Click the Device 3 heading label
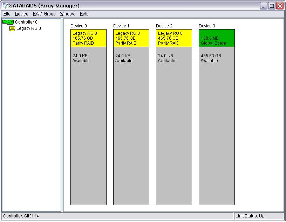286x222 pixels. (x=207, y=26)
